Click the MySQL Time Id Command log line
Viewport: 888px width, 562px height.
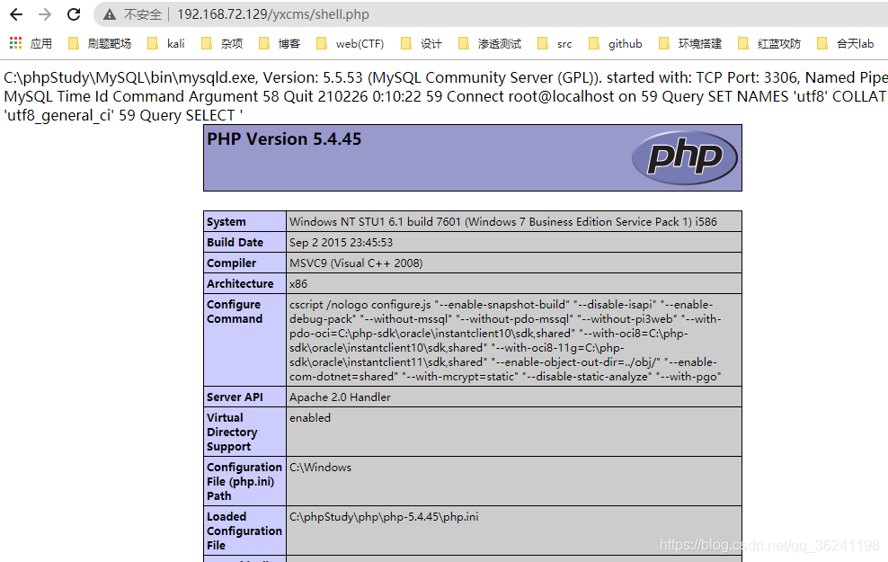(446, 96)
